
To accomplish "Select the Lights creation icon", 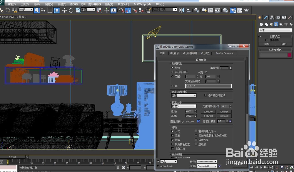I will click(x=271, y=24).
